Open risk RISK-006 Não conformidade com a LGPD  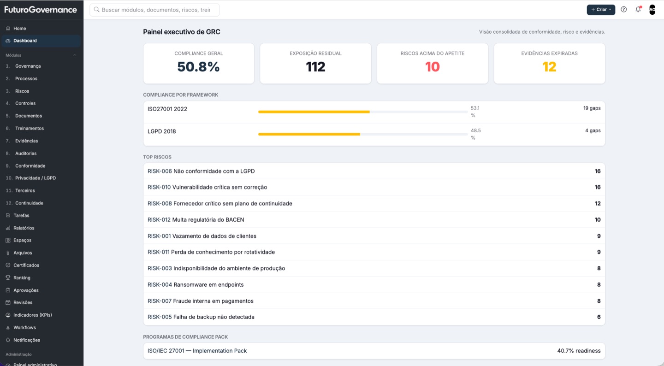pos(374,171)
